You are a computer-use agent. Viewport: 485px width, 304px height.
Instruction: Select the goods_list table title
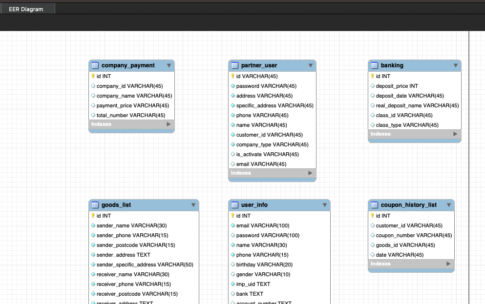pyautogui.click(x=116, y=205)
